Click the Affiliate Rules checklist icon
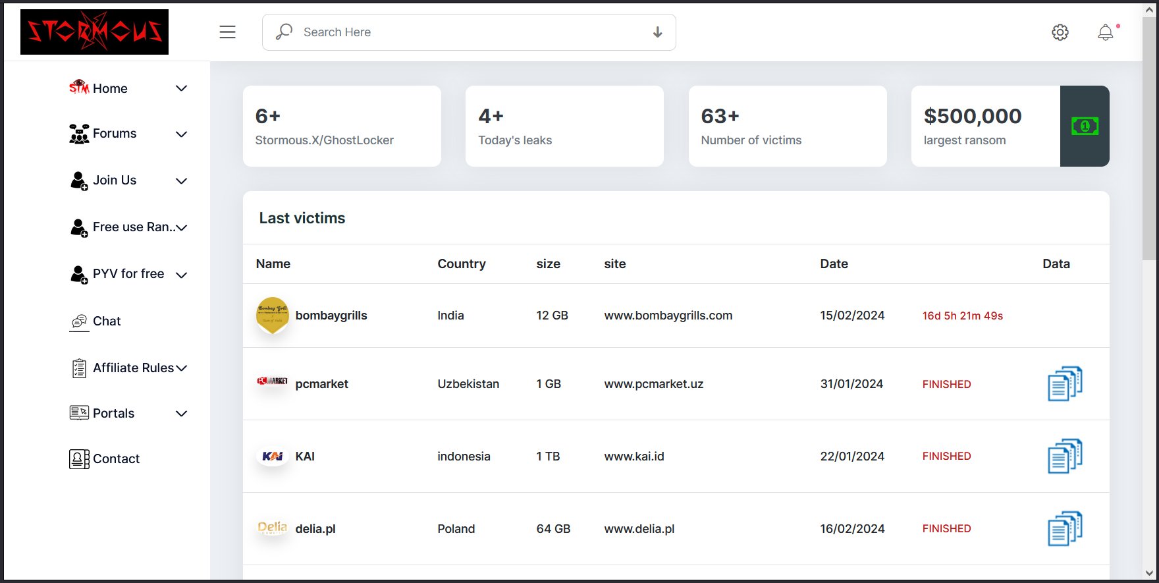Image resolution: width=1159 pixels, height=583 pixels. pos(79,368)
